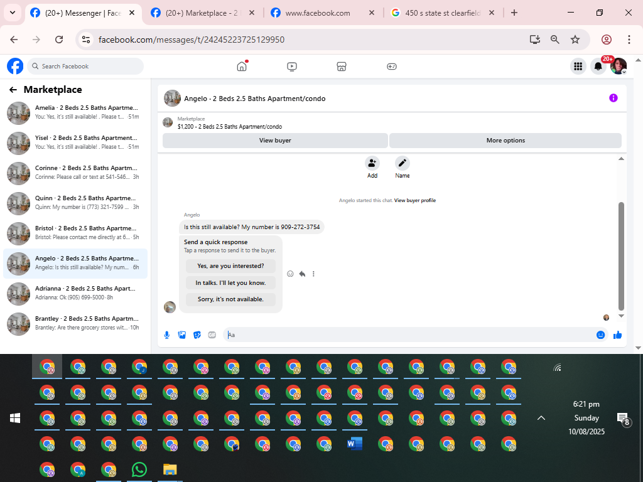643x482 pixels.
Task: Open emoji picker in message box
Action: 601,335
